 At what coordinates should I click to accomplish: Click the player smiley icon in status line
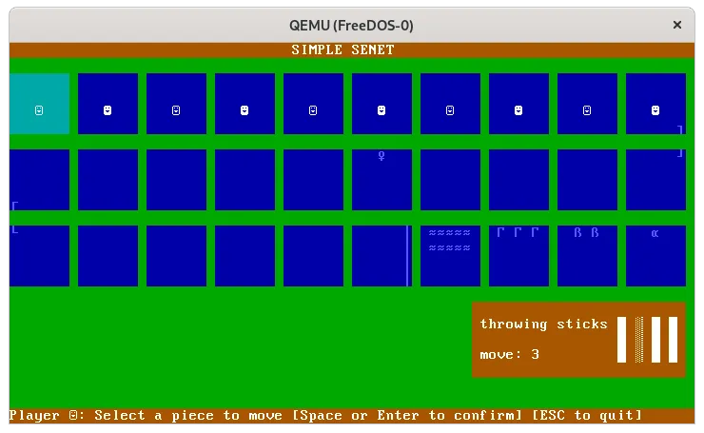pos(73,416)
